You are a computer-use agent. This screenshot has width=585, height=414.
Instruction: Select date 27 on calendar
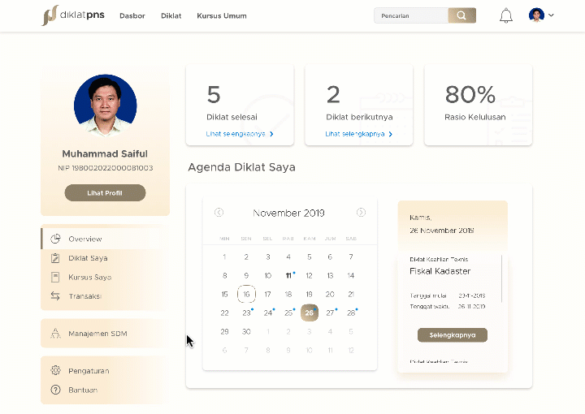click(330, 313)
